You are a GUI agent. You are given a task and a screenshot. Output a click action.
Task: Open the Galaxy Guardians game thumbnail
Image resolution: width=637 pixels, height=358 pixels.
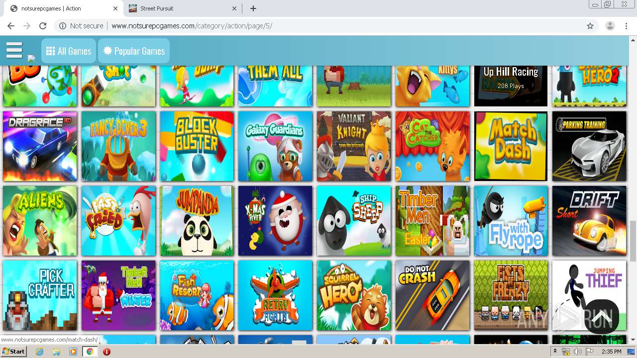tap(275, 146)
